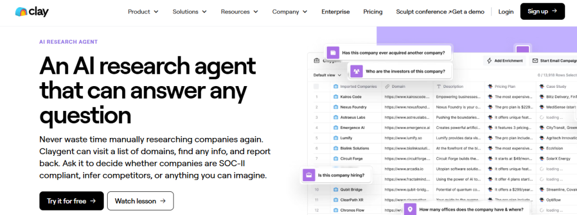Click the company icon next to Lumify
The height and width of the screenshot is (215, 577).
click(336, 138)
